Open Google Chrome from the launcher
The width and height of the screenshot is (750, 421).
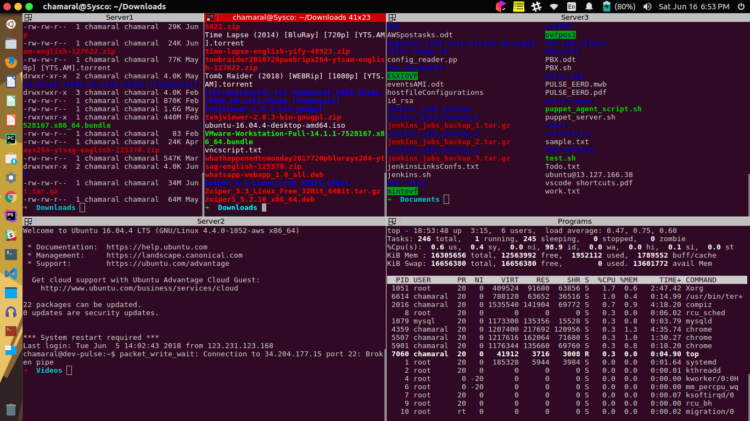pyautogui.click(x=10, y=197)
